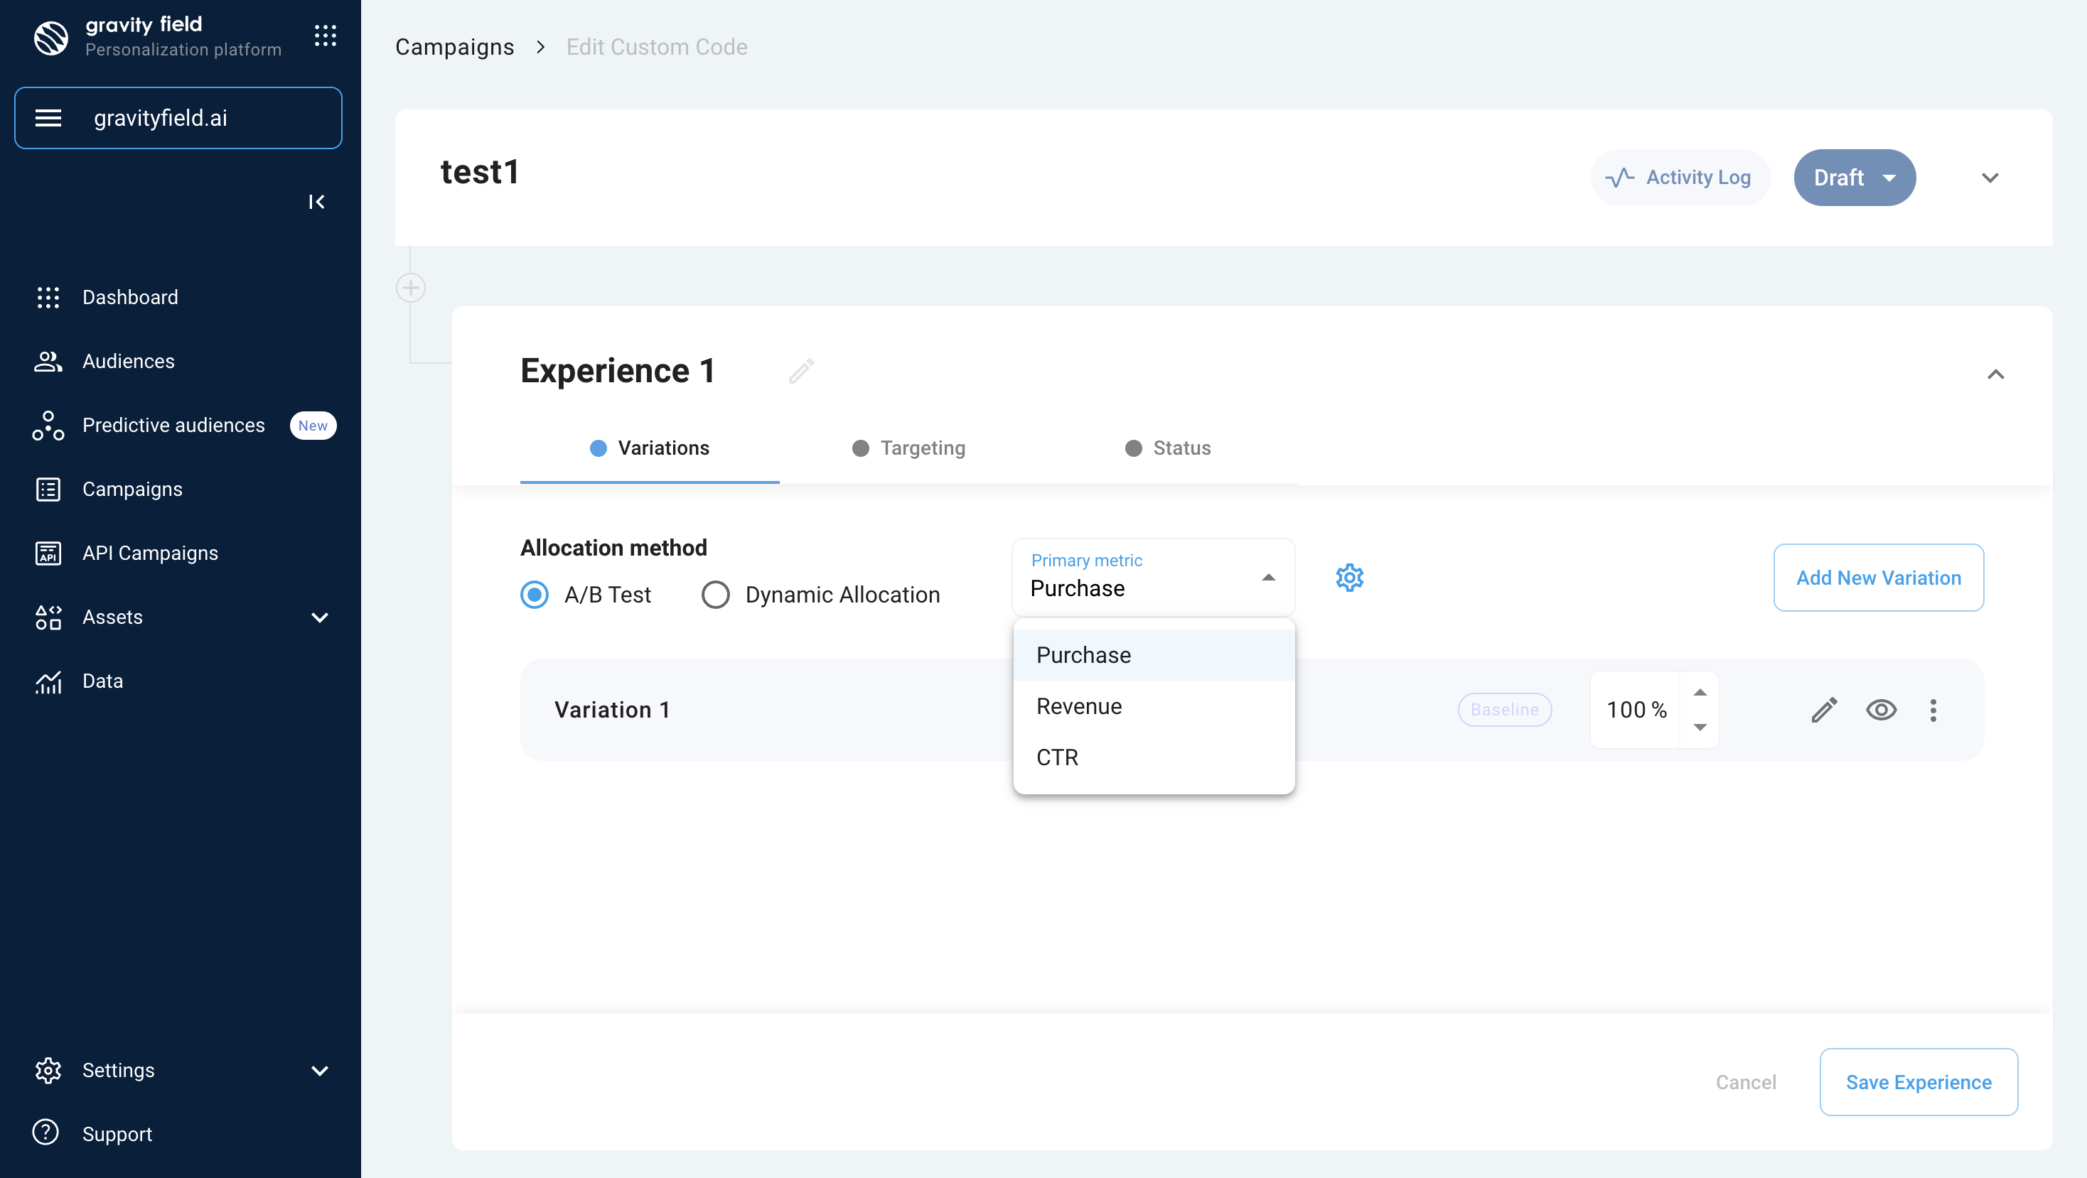Open the apps grid icon in header

[x=325, y=36]
